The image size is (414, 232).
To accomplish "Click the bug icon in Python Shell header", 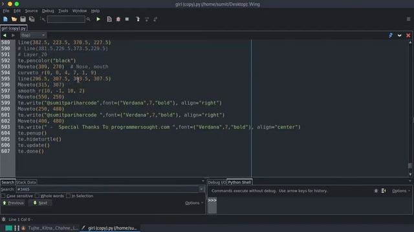I will 376,191.
